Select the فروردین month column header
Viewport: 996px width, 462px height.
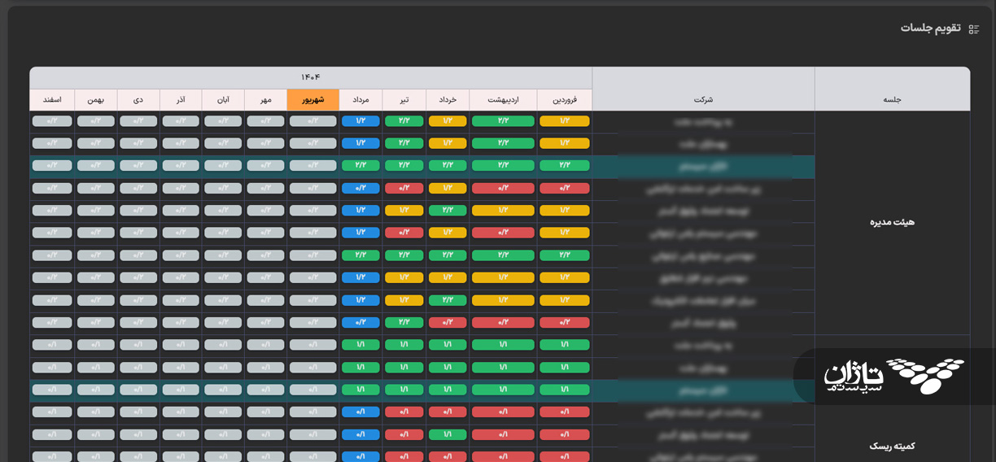565,100
